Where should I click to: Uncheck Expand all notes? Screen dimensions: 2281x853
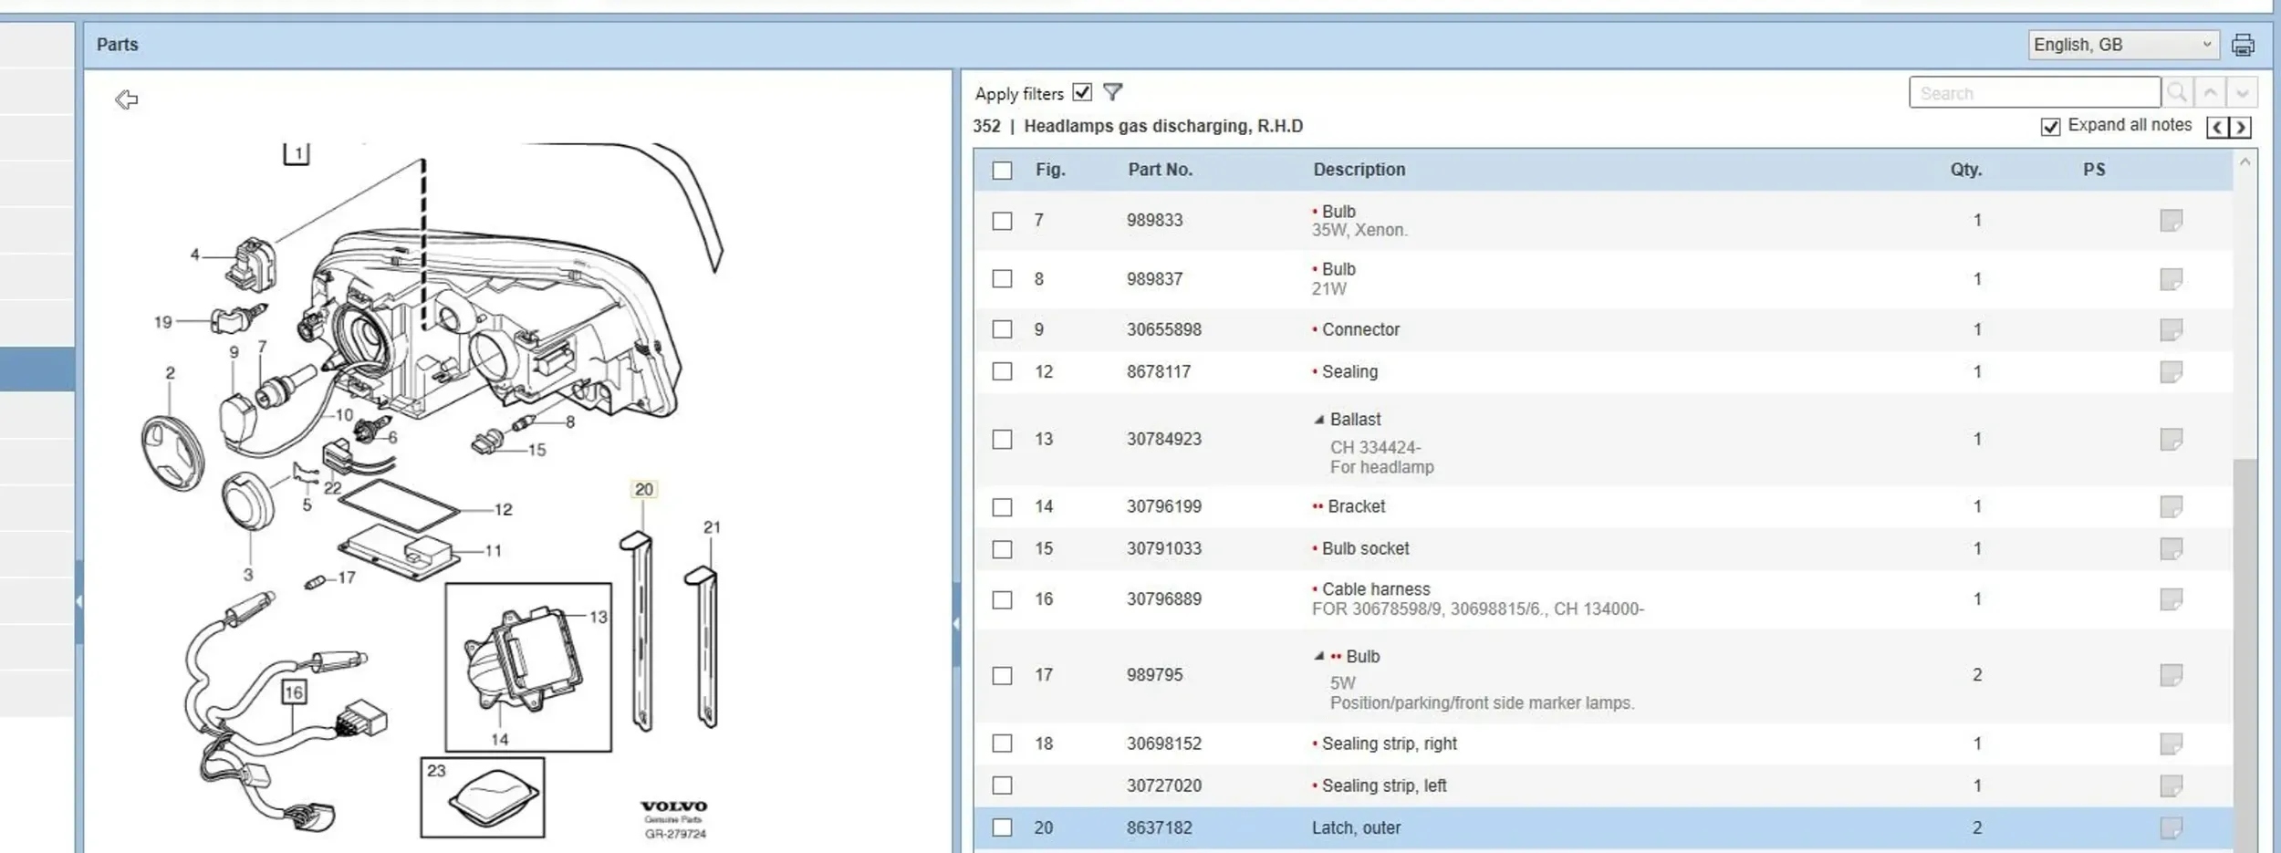(x=2050, y=127)
